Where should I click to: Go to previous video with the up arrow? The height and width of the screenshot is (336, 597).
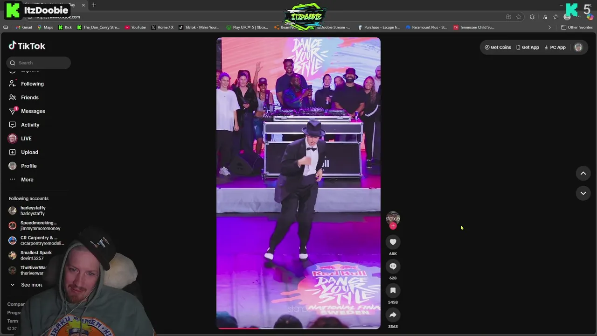583,173
